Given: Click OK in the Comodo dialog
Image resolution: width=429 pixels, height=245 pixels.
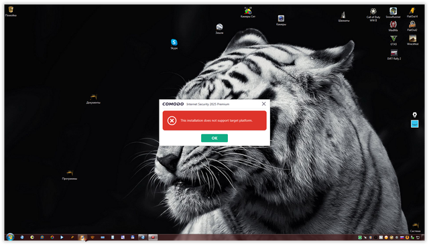Looking at the screenshot, I should (214, 138).
